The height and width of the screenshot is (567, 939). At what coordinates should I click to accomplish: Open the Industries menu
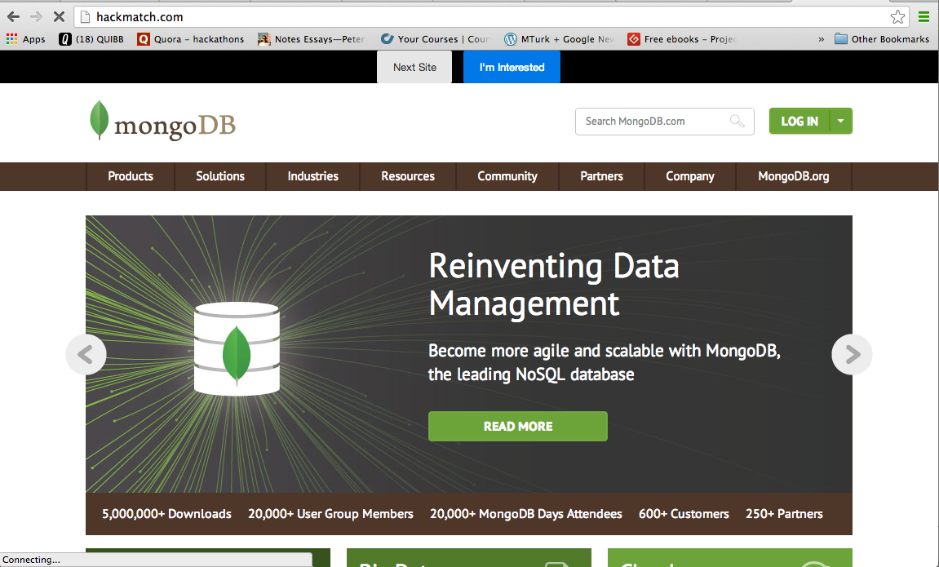click(x=312, y=176)
